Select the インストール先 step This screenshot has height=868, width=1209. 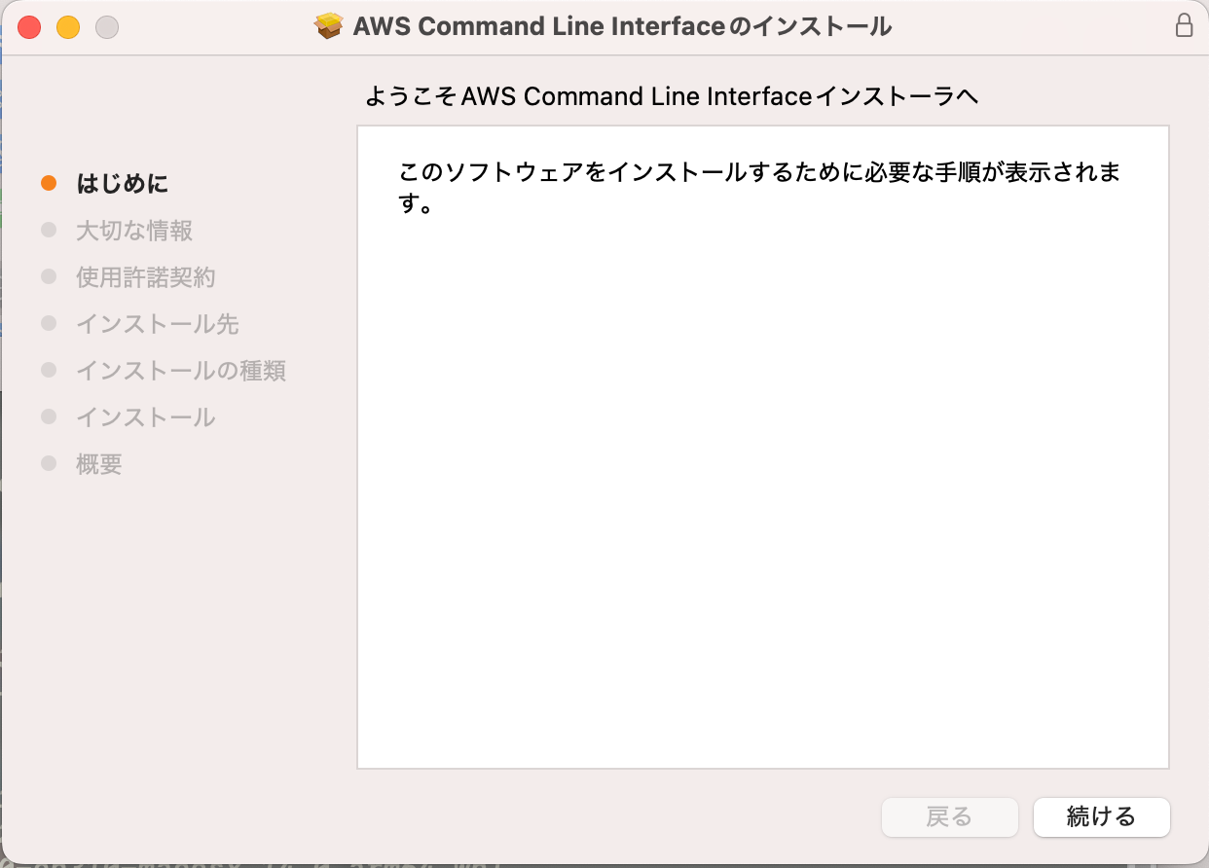(158, 324)
